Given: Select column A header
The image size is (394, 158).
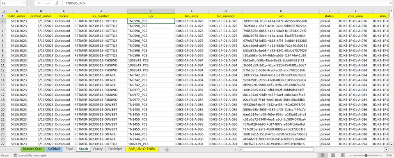Looking at the screenshot, I should click(17, 11).
